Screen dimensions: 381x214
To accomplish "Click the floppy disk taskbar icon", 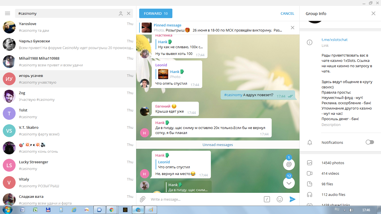I will [48, 210].
